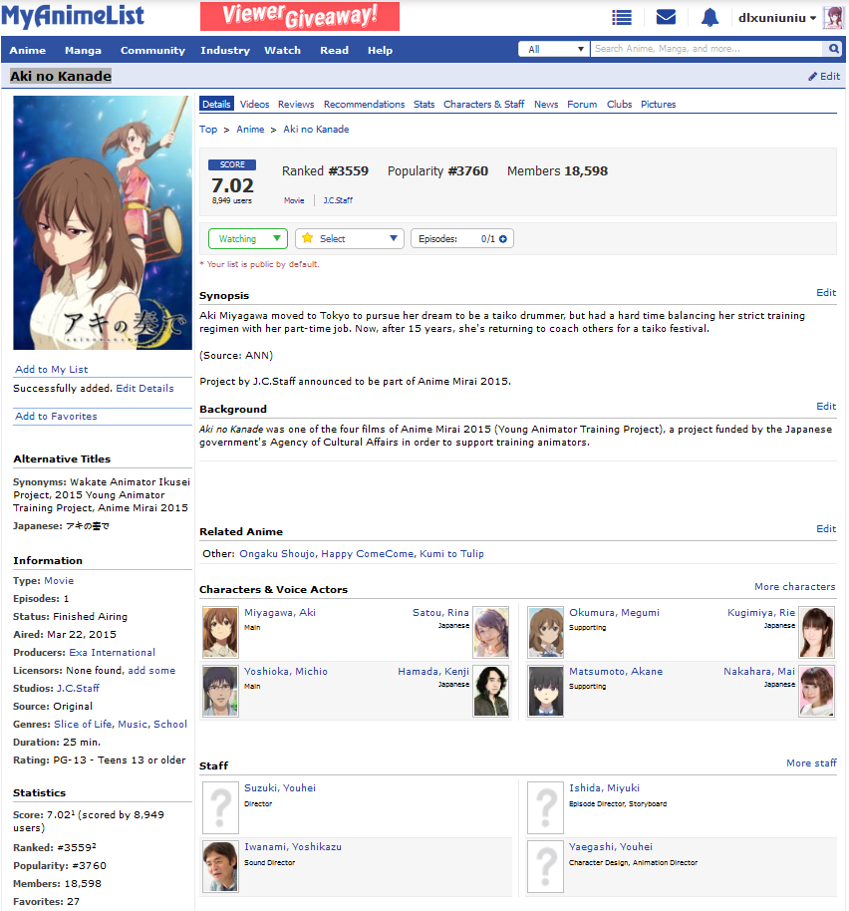Open the anime list icon in header
This screenshot has width=849, height=911.
click(622, 17)
